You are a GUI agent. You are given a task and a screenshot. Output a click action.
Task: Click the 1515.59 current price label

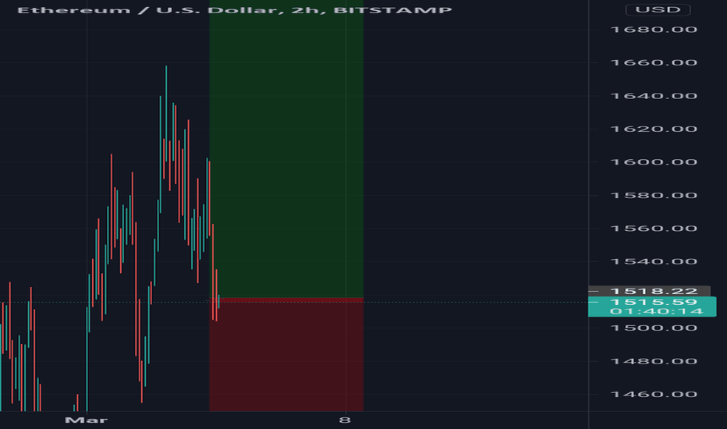pyautogui.click(x=654, y=303)
